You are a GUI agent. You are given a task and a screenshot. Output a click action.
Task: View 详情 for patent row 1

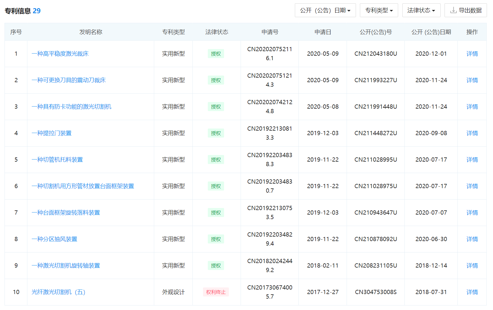[472, 54]
